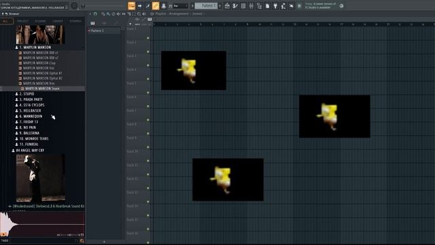Expand the 5. HELLRAISER folder
This screenshot has height=245, width=435.
pyautogui.click(x=30, y=111)
